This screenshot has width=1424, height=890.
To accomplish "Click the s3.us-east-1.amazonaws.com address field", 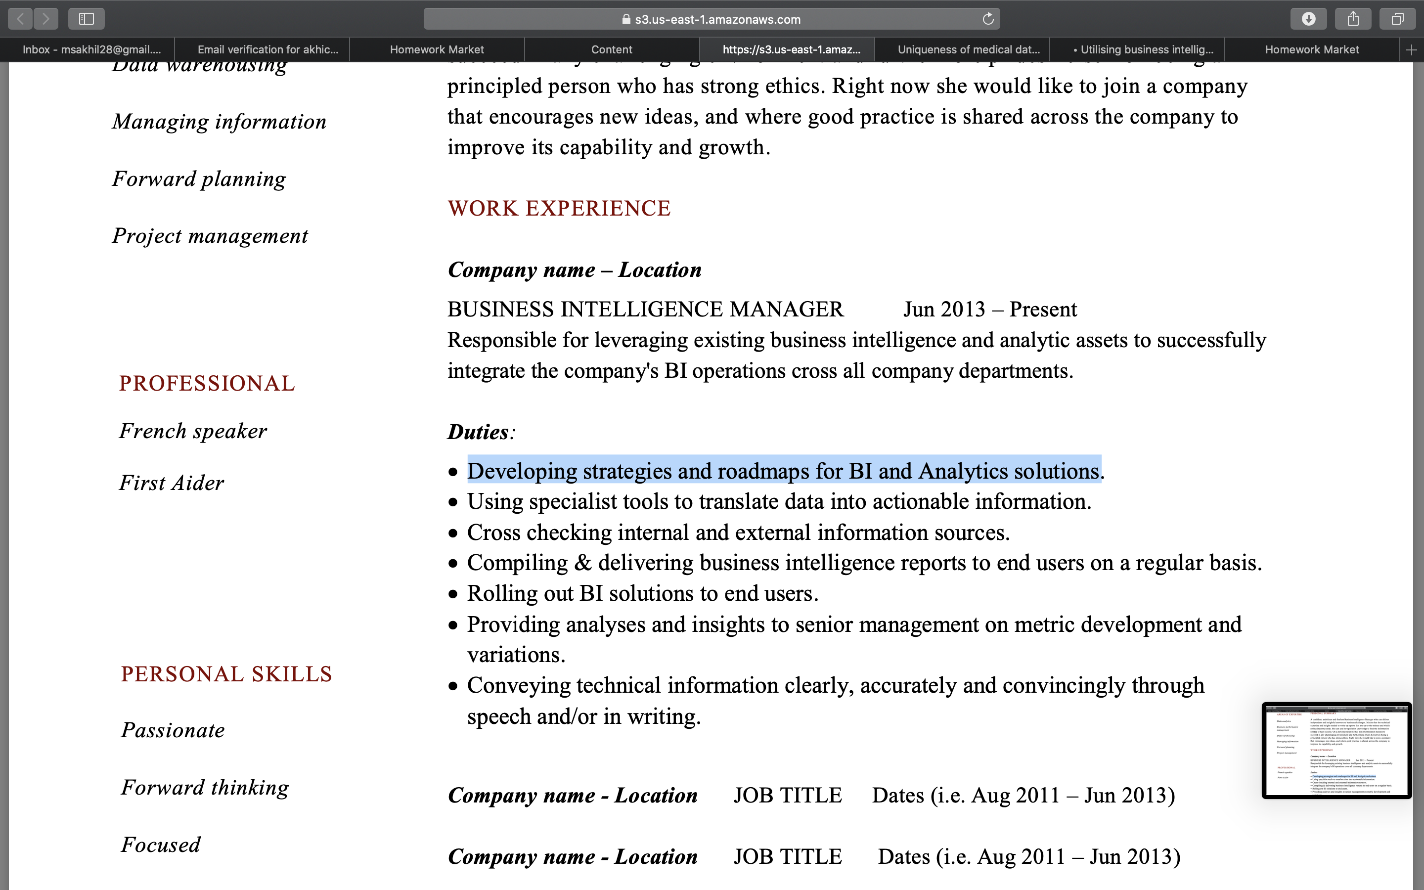I will 712,19.
